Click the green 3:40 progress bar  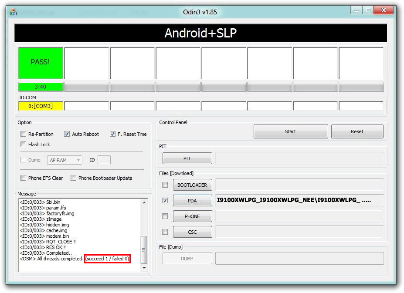[x=41, y=87]
